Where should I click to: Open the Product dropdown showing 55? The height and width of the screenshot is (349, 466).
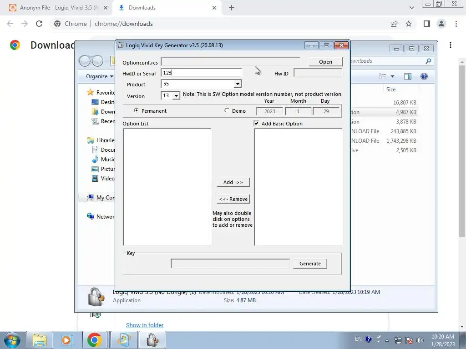coord(238,84)
